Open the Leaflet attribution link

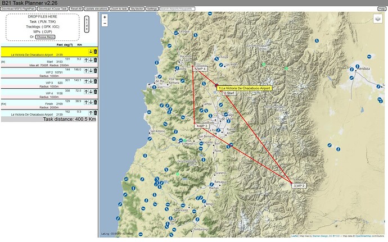(x=294, y=236)
